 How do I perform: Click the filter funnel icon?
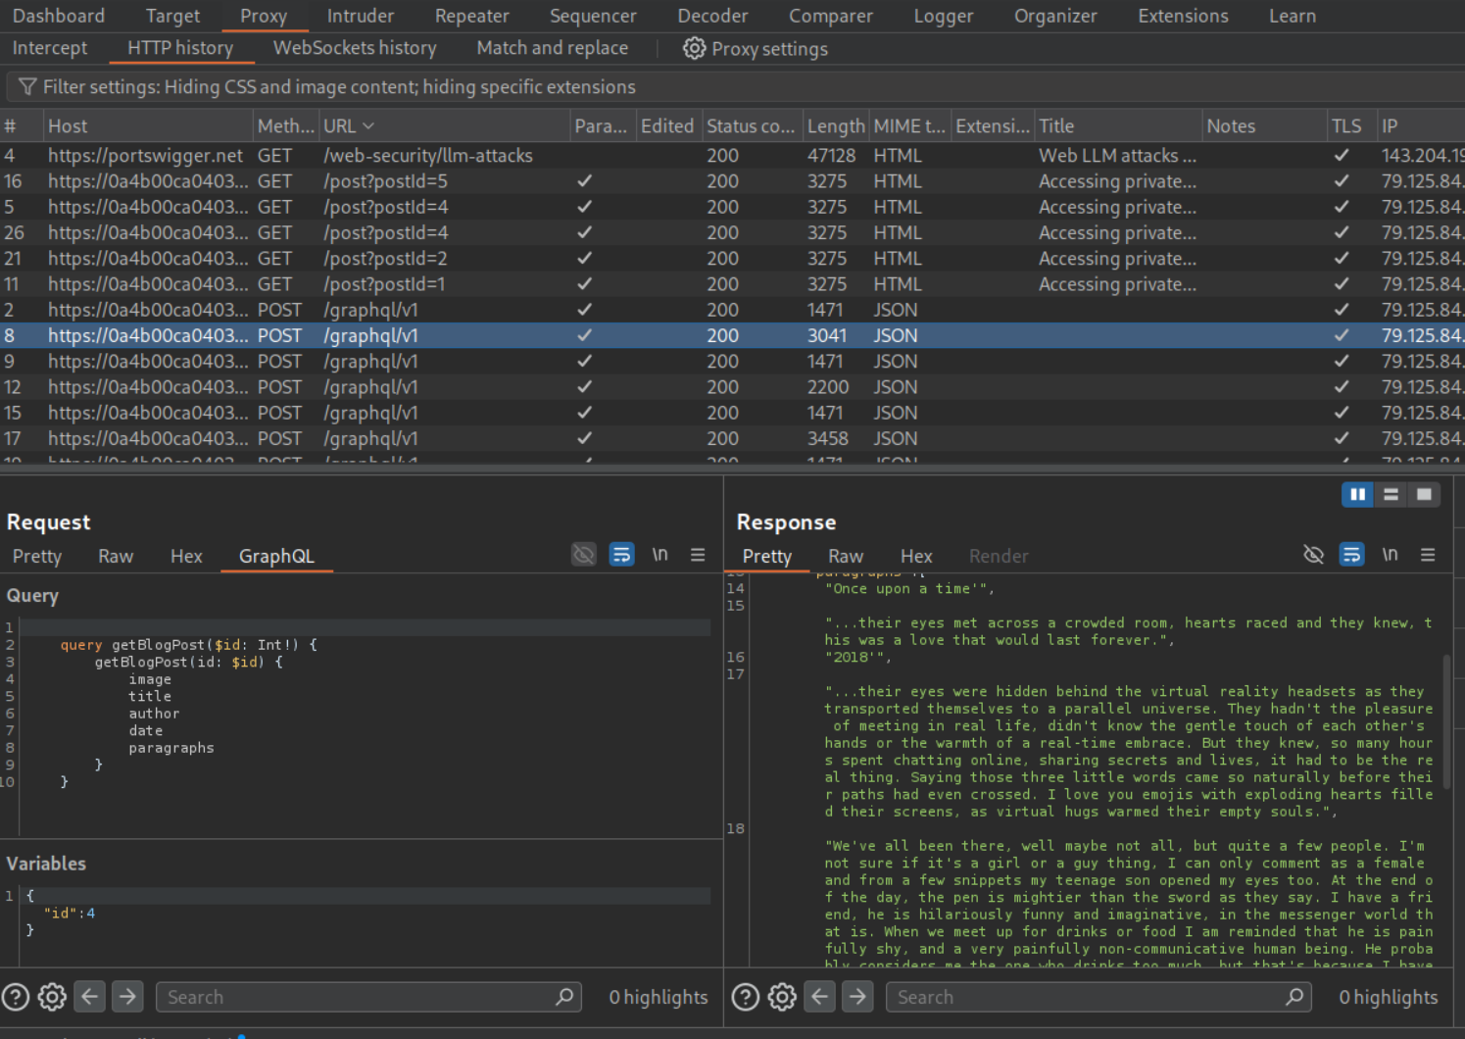27,87
